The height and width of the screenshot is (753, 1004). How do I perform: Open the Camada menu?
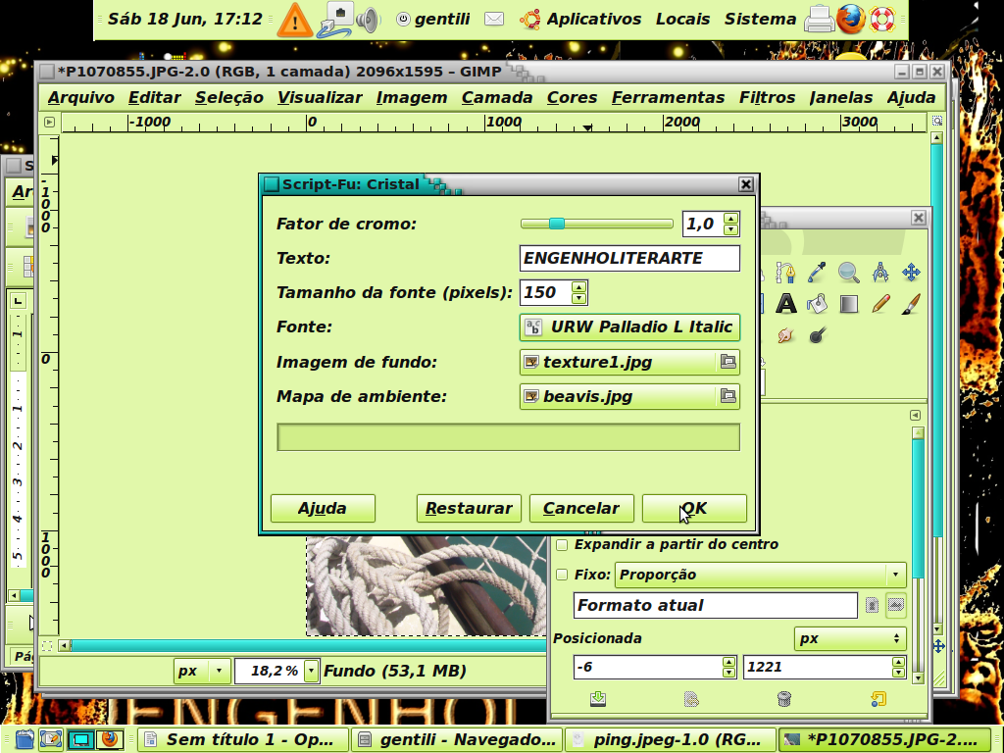(x=497, y=97)
